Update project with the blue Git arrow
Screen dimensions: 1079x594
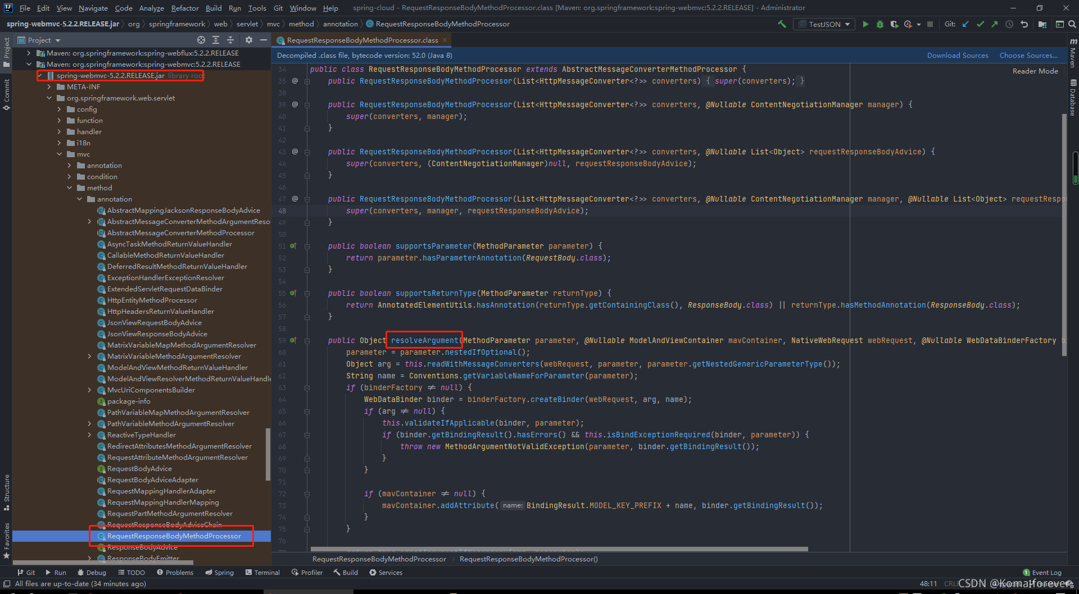click(x=965, y=24)
